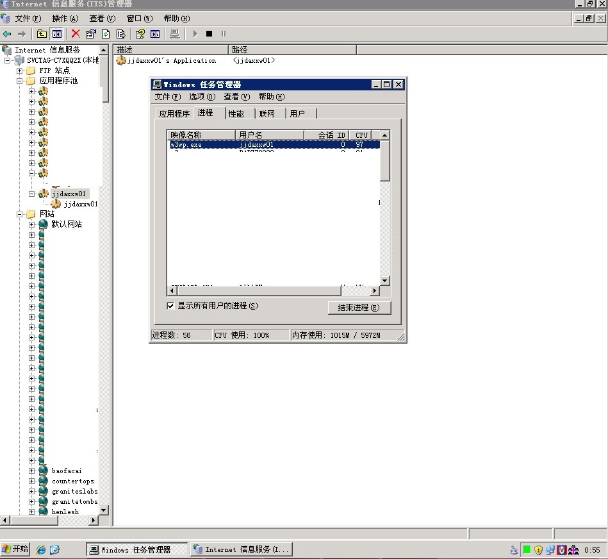Screen dimensions: 608x559
Task: Click the 结束进程 button
Action: [359, 307]
